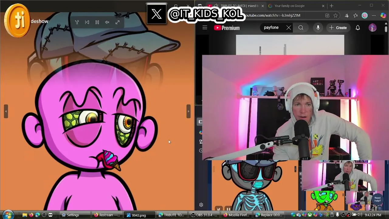Screen dimensions: 389x219
Task: Start YouTube voice search with microphone
Action: [318, 28]
